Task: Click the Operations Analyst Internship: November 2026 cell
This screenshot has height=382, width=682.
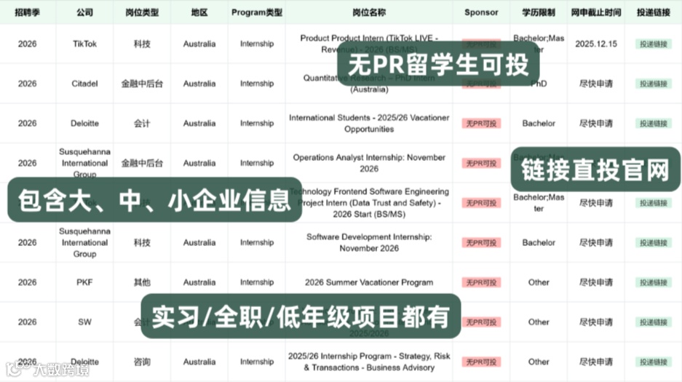Action: coord(369,163)
